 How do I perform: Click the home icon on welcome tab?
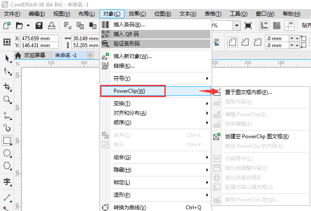[18, 55]
